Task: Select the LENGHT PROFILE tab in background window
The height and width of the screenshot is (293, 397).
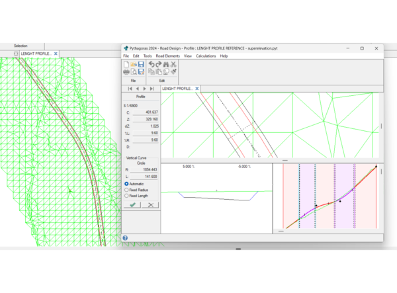Action: [x=36, y=54]
